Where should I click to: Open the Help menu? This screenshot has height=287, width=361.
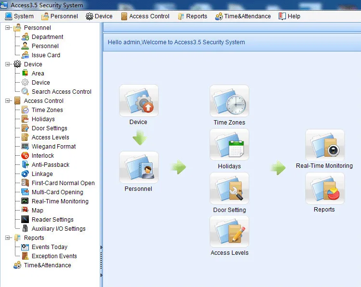[289, 16]
